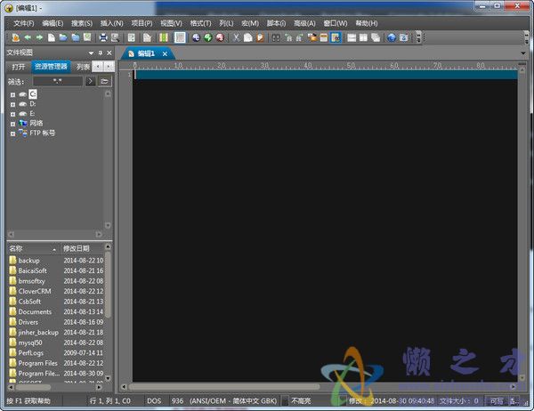Close the 文件视图 panel
The image size is (534, 411).
coord(109,52)
